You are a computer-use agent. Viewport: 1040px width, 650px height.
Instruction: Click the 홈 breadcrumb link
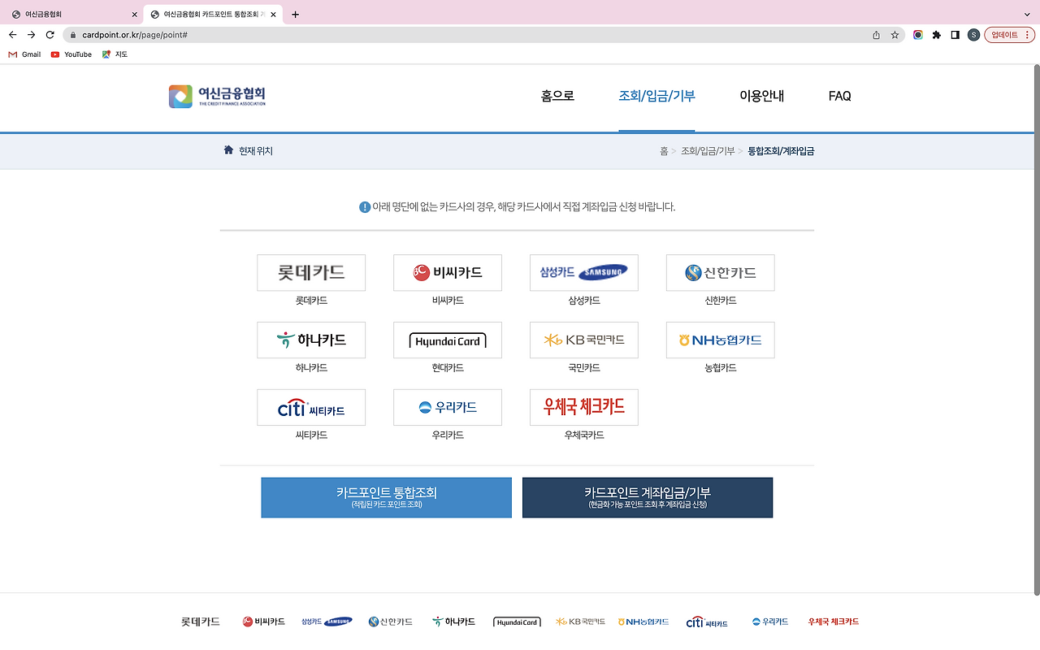point(664,151)
